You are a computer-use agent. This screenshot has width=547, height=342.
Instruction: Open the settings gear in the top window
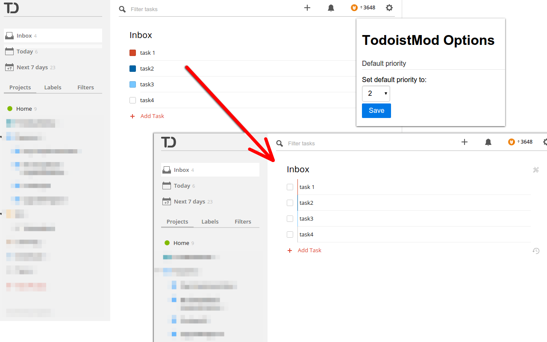pyautogui.click(x=389, y=8)
